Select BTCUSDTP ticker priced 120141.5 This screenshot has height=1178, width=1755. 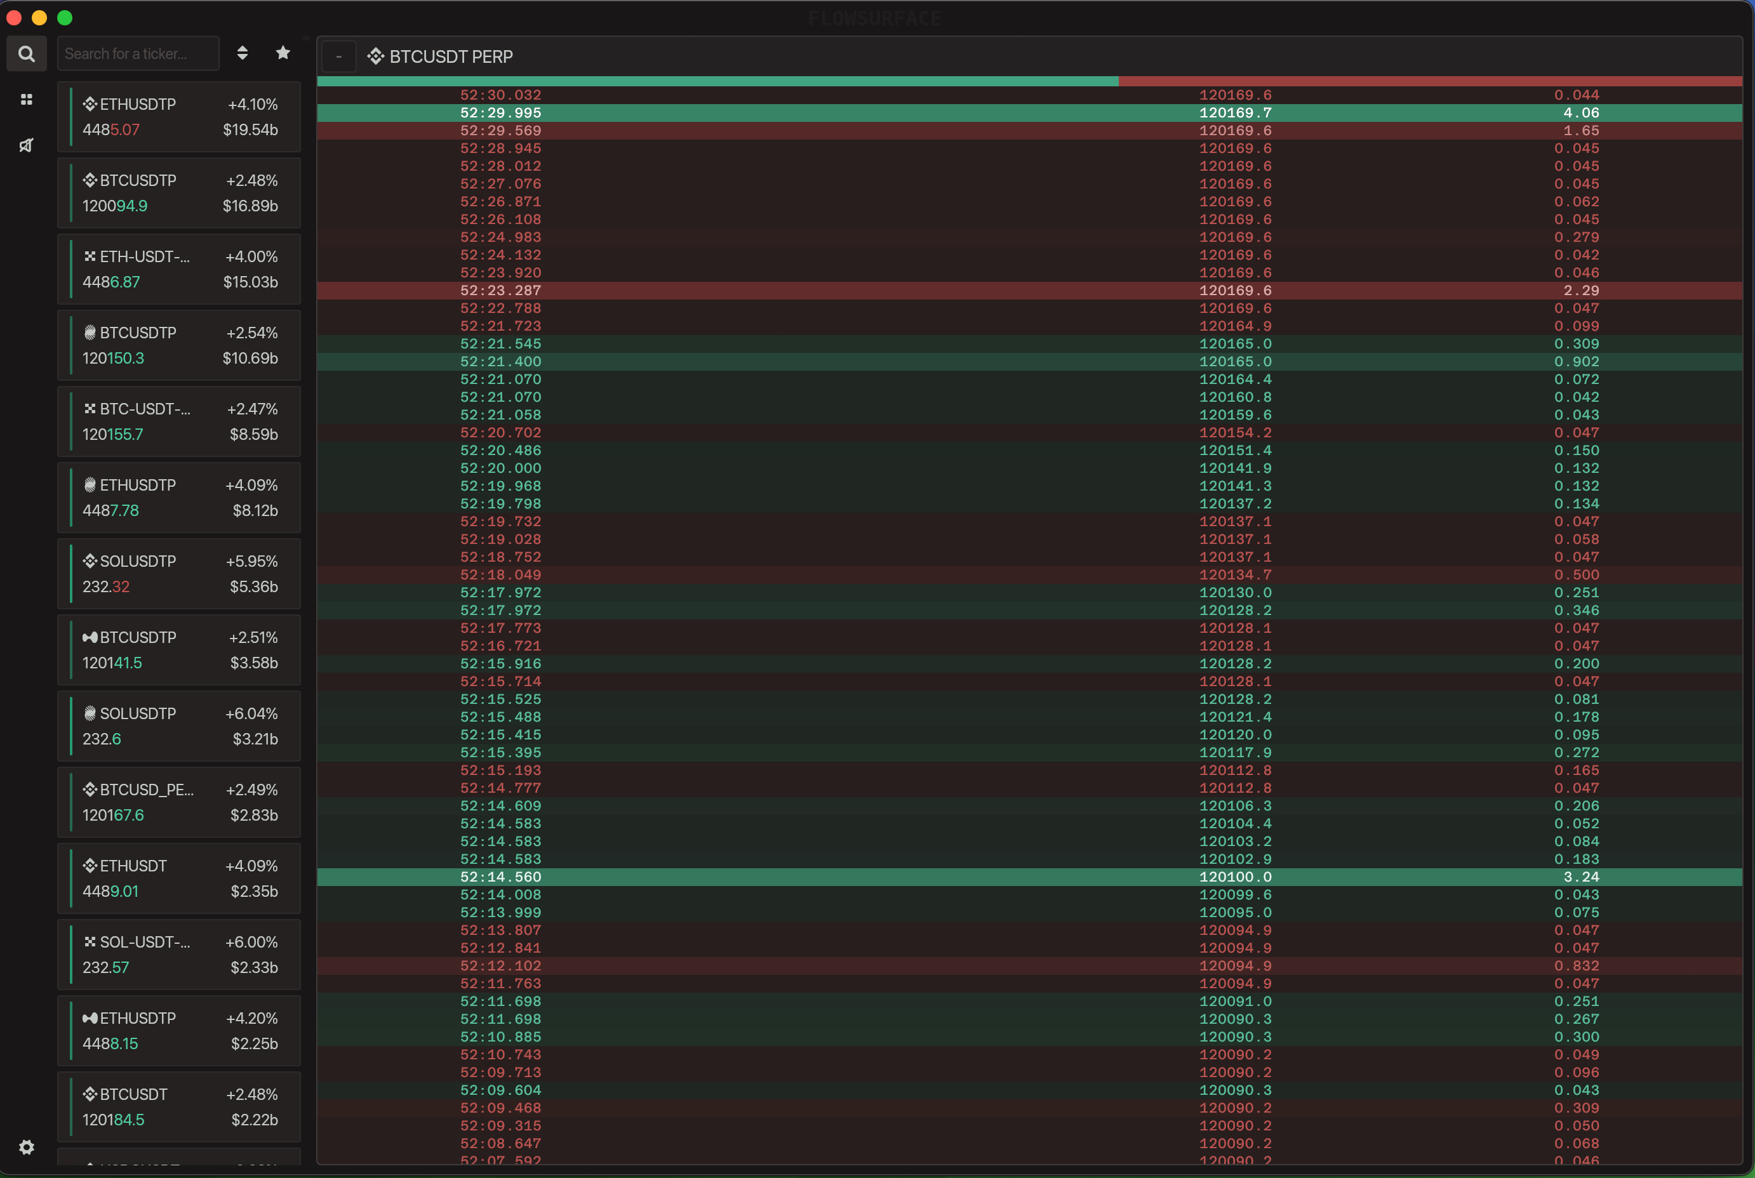click(179, 650)
